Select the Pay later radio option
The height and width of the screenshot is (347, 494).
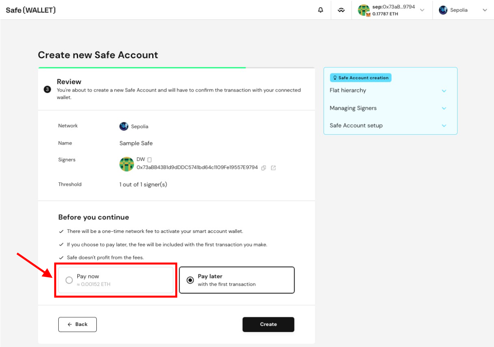pyautogui.click(x=190, y=280)
